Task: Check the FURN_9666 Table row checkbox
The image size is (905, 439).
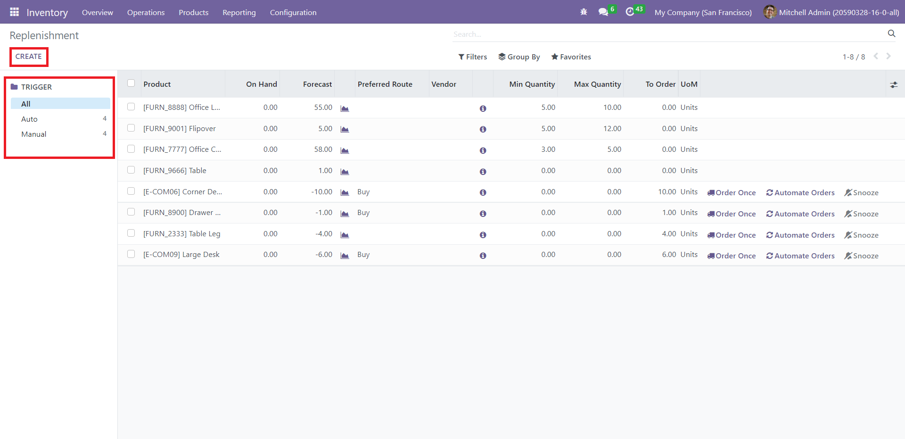Action: [x=131, y=170]
